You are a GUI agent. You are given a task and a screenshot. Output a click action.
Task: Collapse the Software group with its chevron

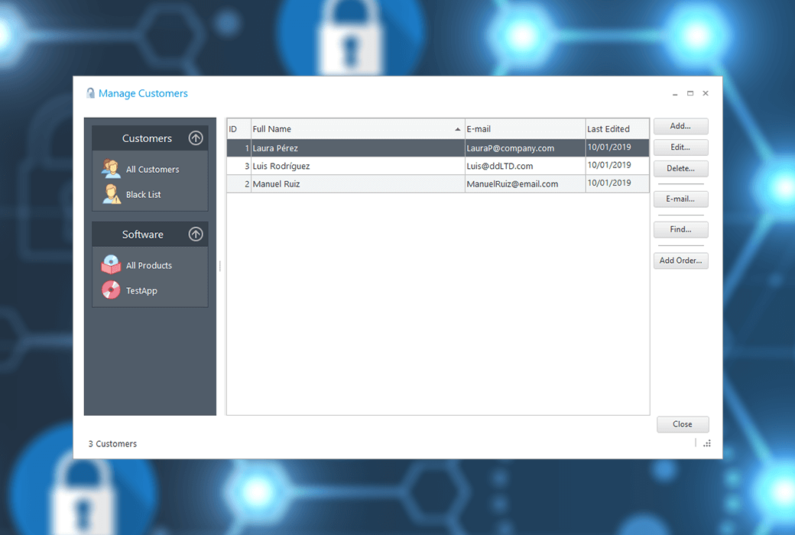[x=196, y=234]
